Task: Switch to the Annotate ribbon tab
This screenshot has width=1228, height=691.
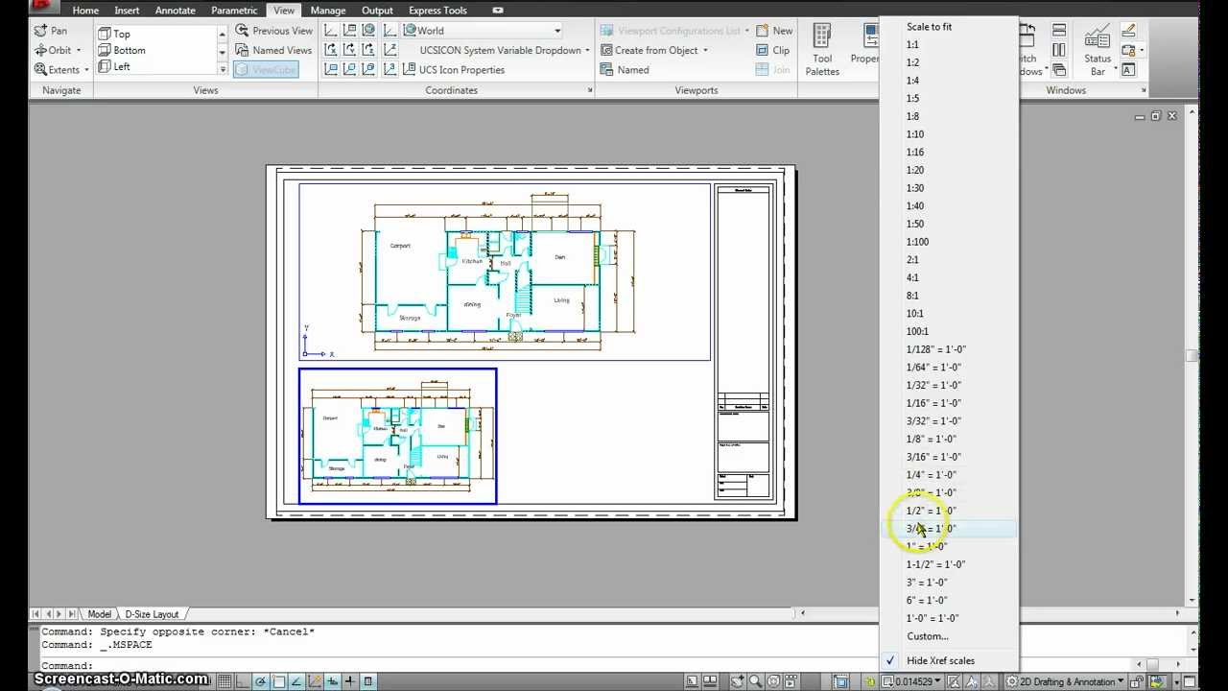Action: (176, 11)
